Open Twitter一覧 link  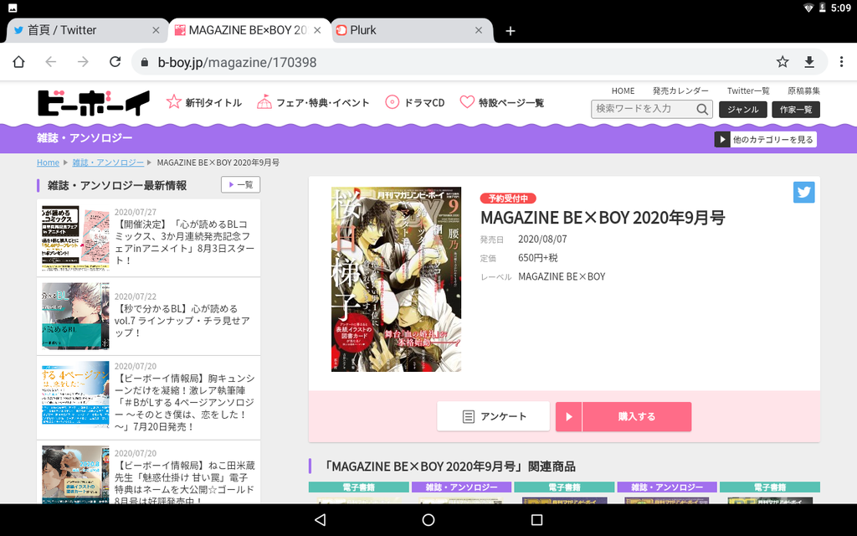pyautogui.click(x=748, y=90)
